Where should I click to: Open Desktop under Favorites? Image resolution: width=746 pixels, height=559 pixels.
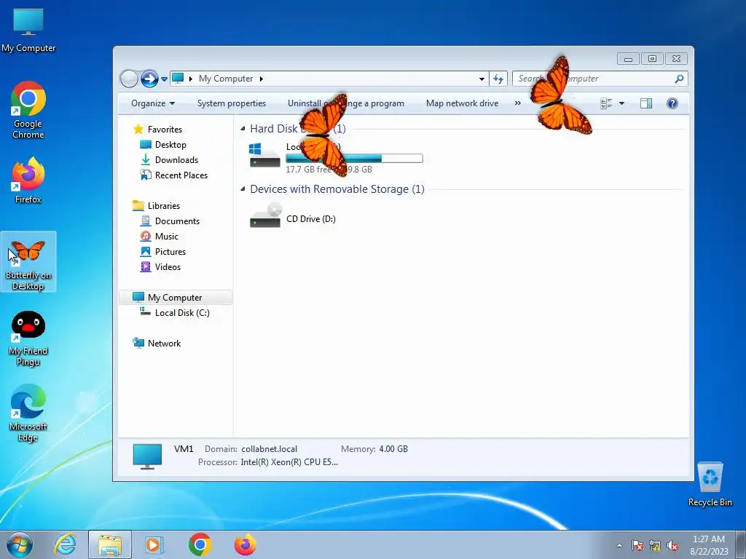pos(170,145)
